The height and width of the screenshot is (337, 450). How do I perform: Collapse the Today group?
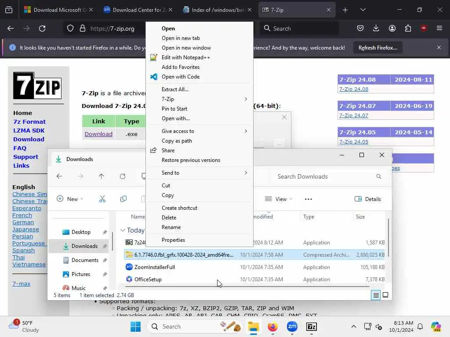click(x=123, y=230)
